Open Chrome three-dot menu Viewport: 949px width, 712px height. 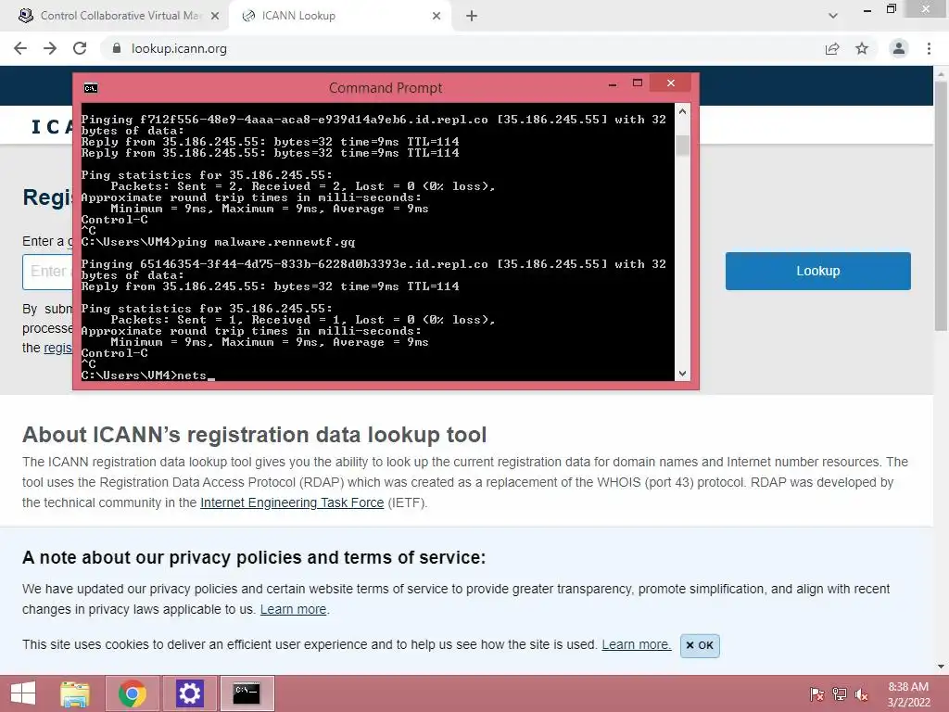[x=929, y=48]
